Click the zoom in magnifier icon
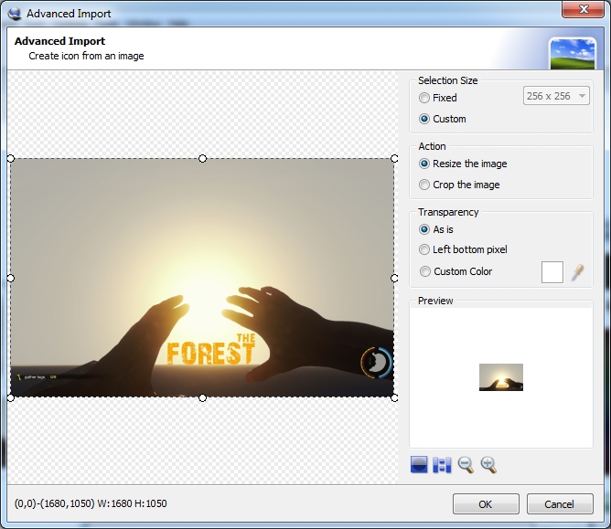Viewport: 611px width, 529px height. coord(488,465)
